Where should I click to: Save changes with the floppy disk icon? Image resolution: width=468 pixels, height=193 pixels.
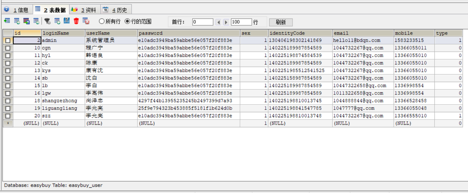(67, 21)
